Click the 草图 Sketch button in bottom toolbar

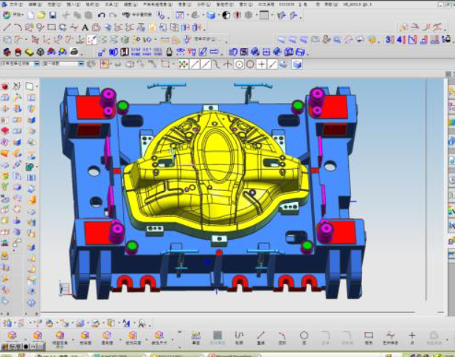click(x=195, y=337)
